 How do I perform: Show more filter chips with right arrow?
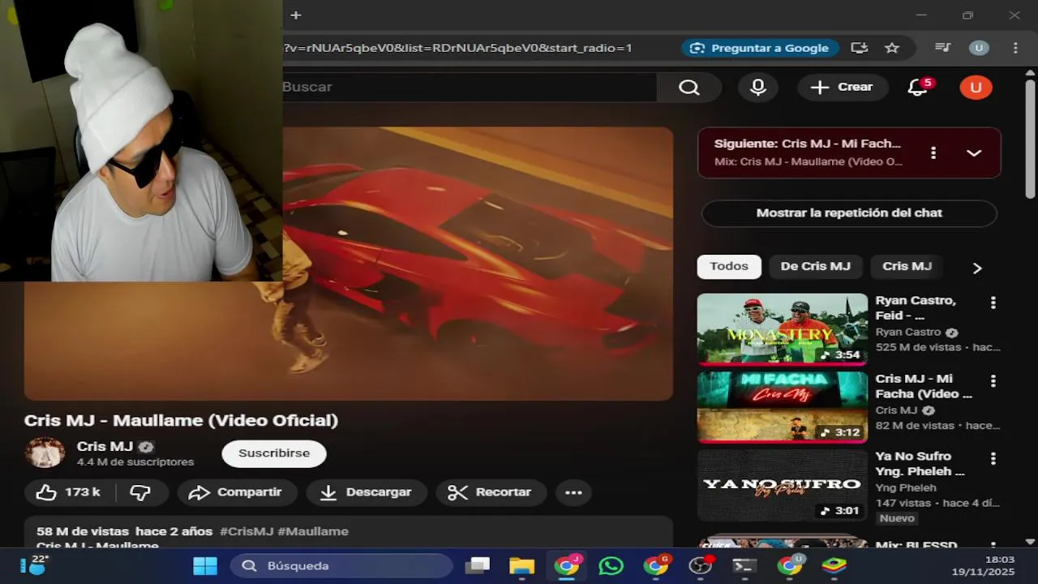(977, 268)
